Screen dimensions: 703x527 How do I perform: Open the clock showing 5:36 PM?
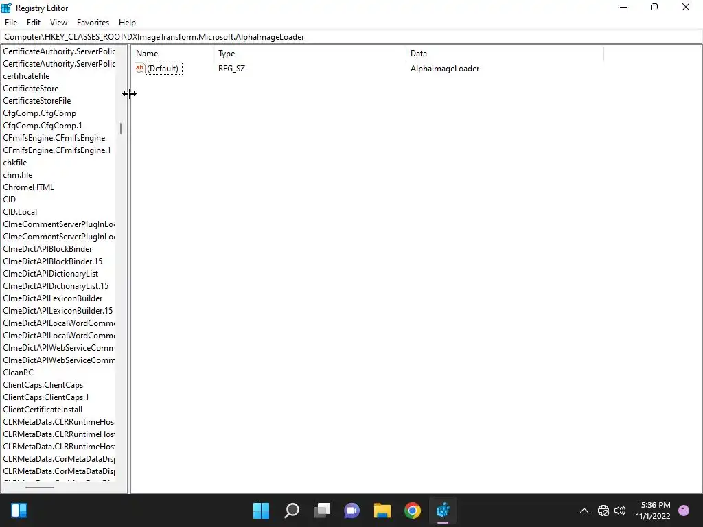[654, 511]
